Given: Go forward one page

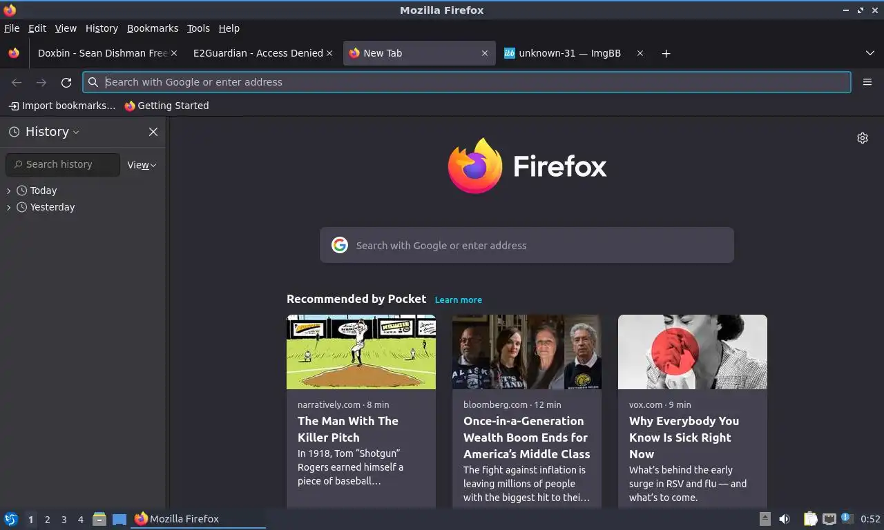Looking at the screenshot, I should tap(41, 82).
